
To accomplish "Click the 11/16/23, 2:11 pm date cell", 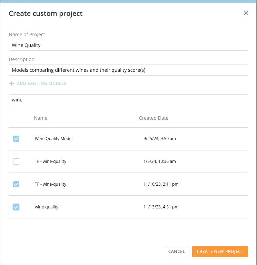I will [x=161, y=184].
